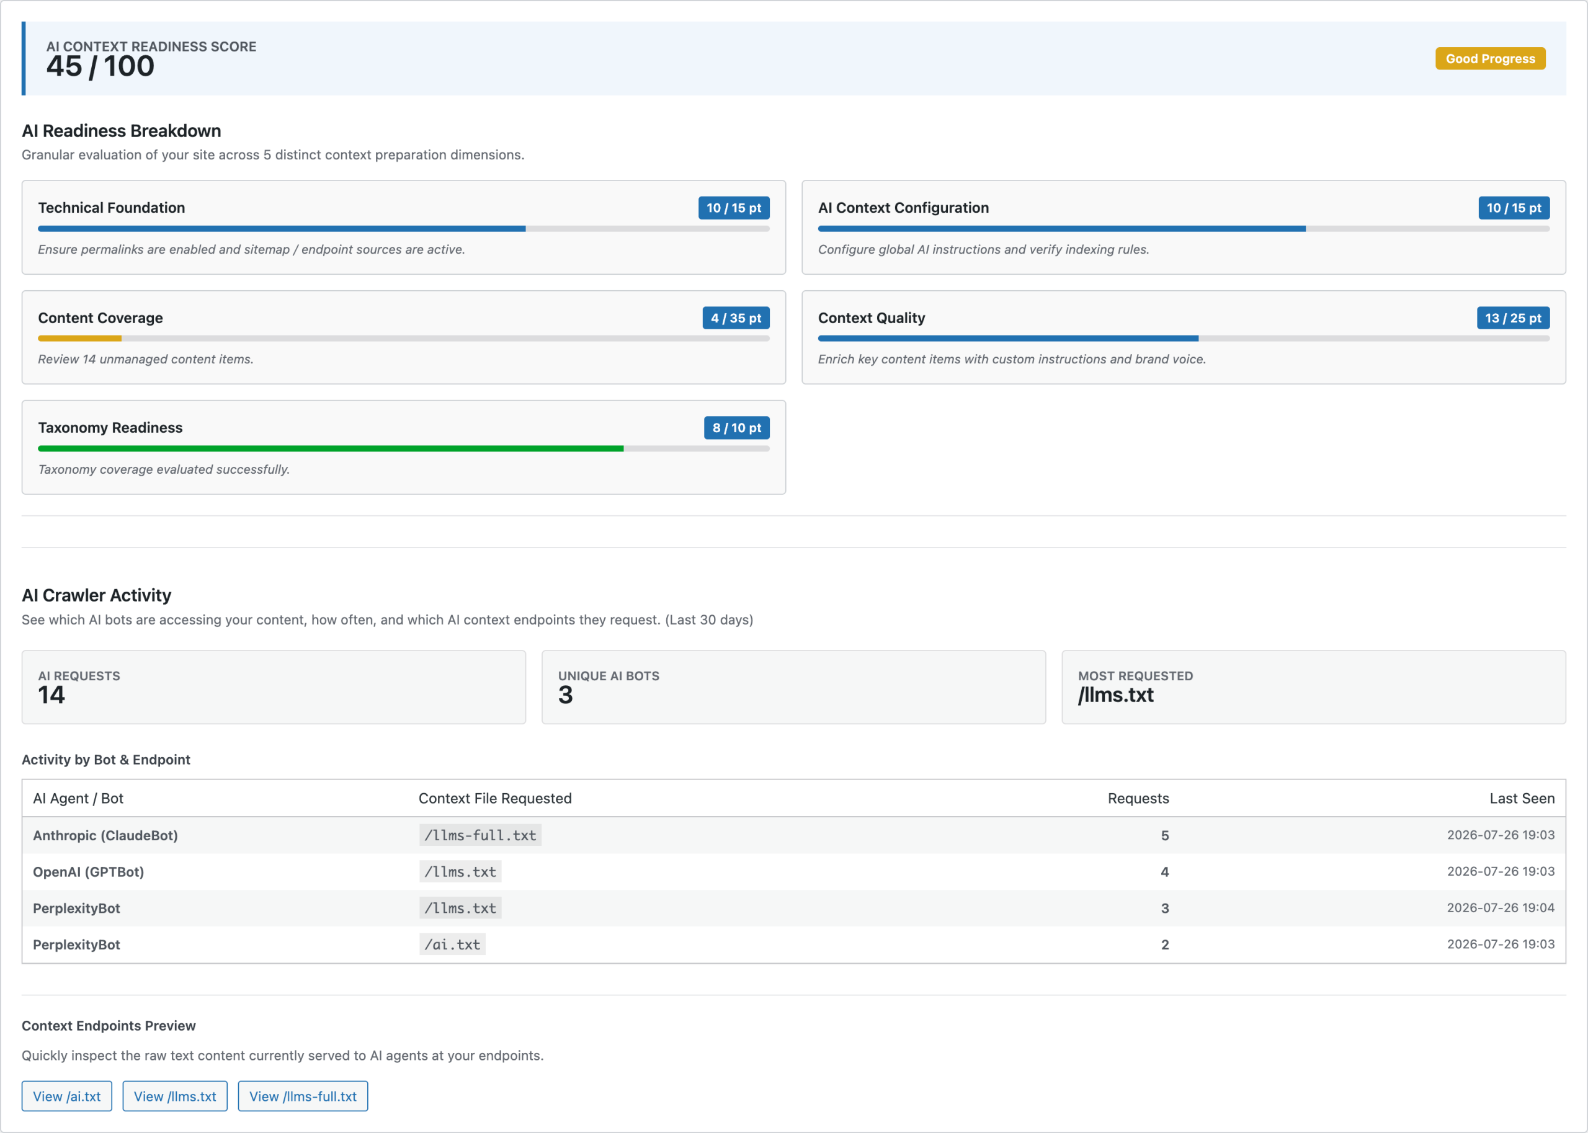This screenshot has width=1588, height=1133.
Task: Click the /llms.txt cell in OpenAI row
Action: [460, 871]
